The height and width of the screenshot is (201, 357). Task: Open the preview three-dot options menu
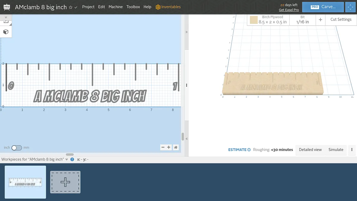[x=352, y=150]
